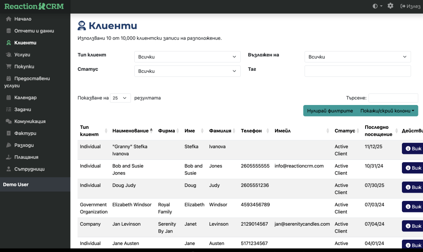Open Плащания from the sidebar menu

pyautogui.click(x=26, y=157)
